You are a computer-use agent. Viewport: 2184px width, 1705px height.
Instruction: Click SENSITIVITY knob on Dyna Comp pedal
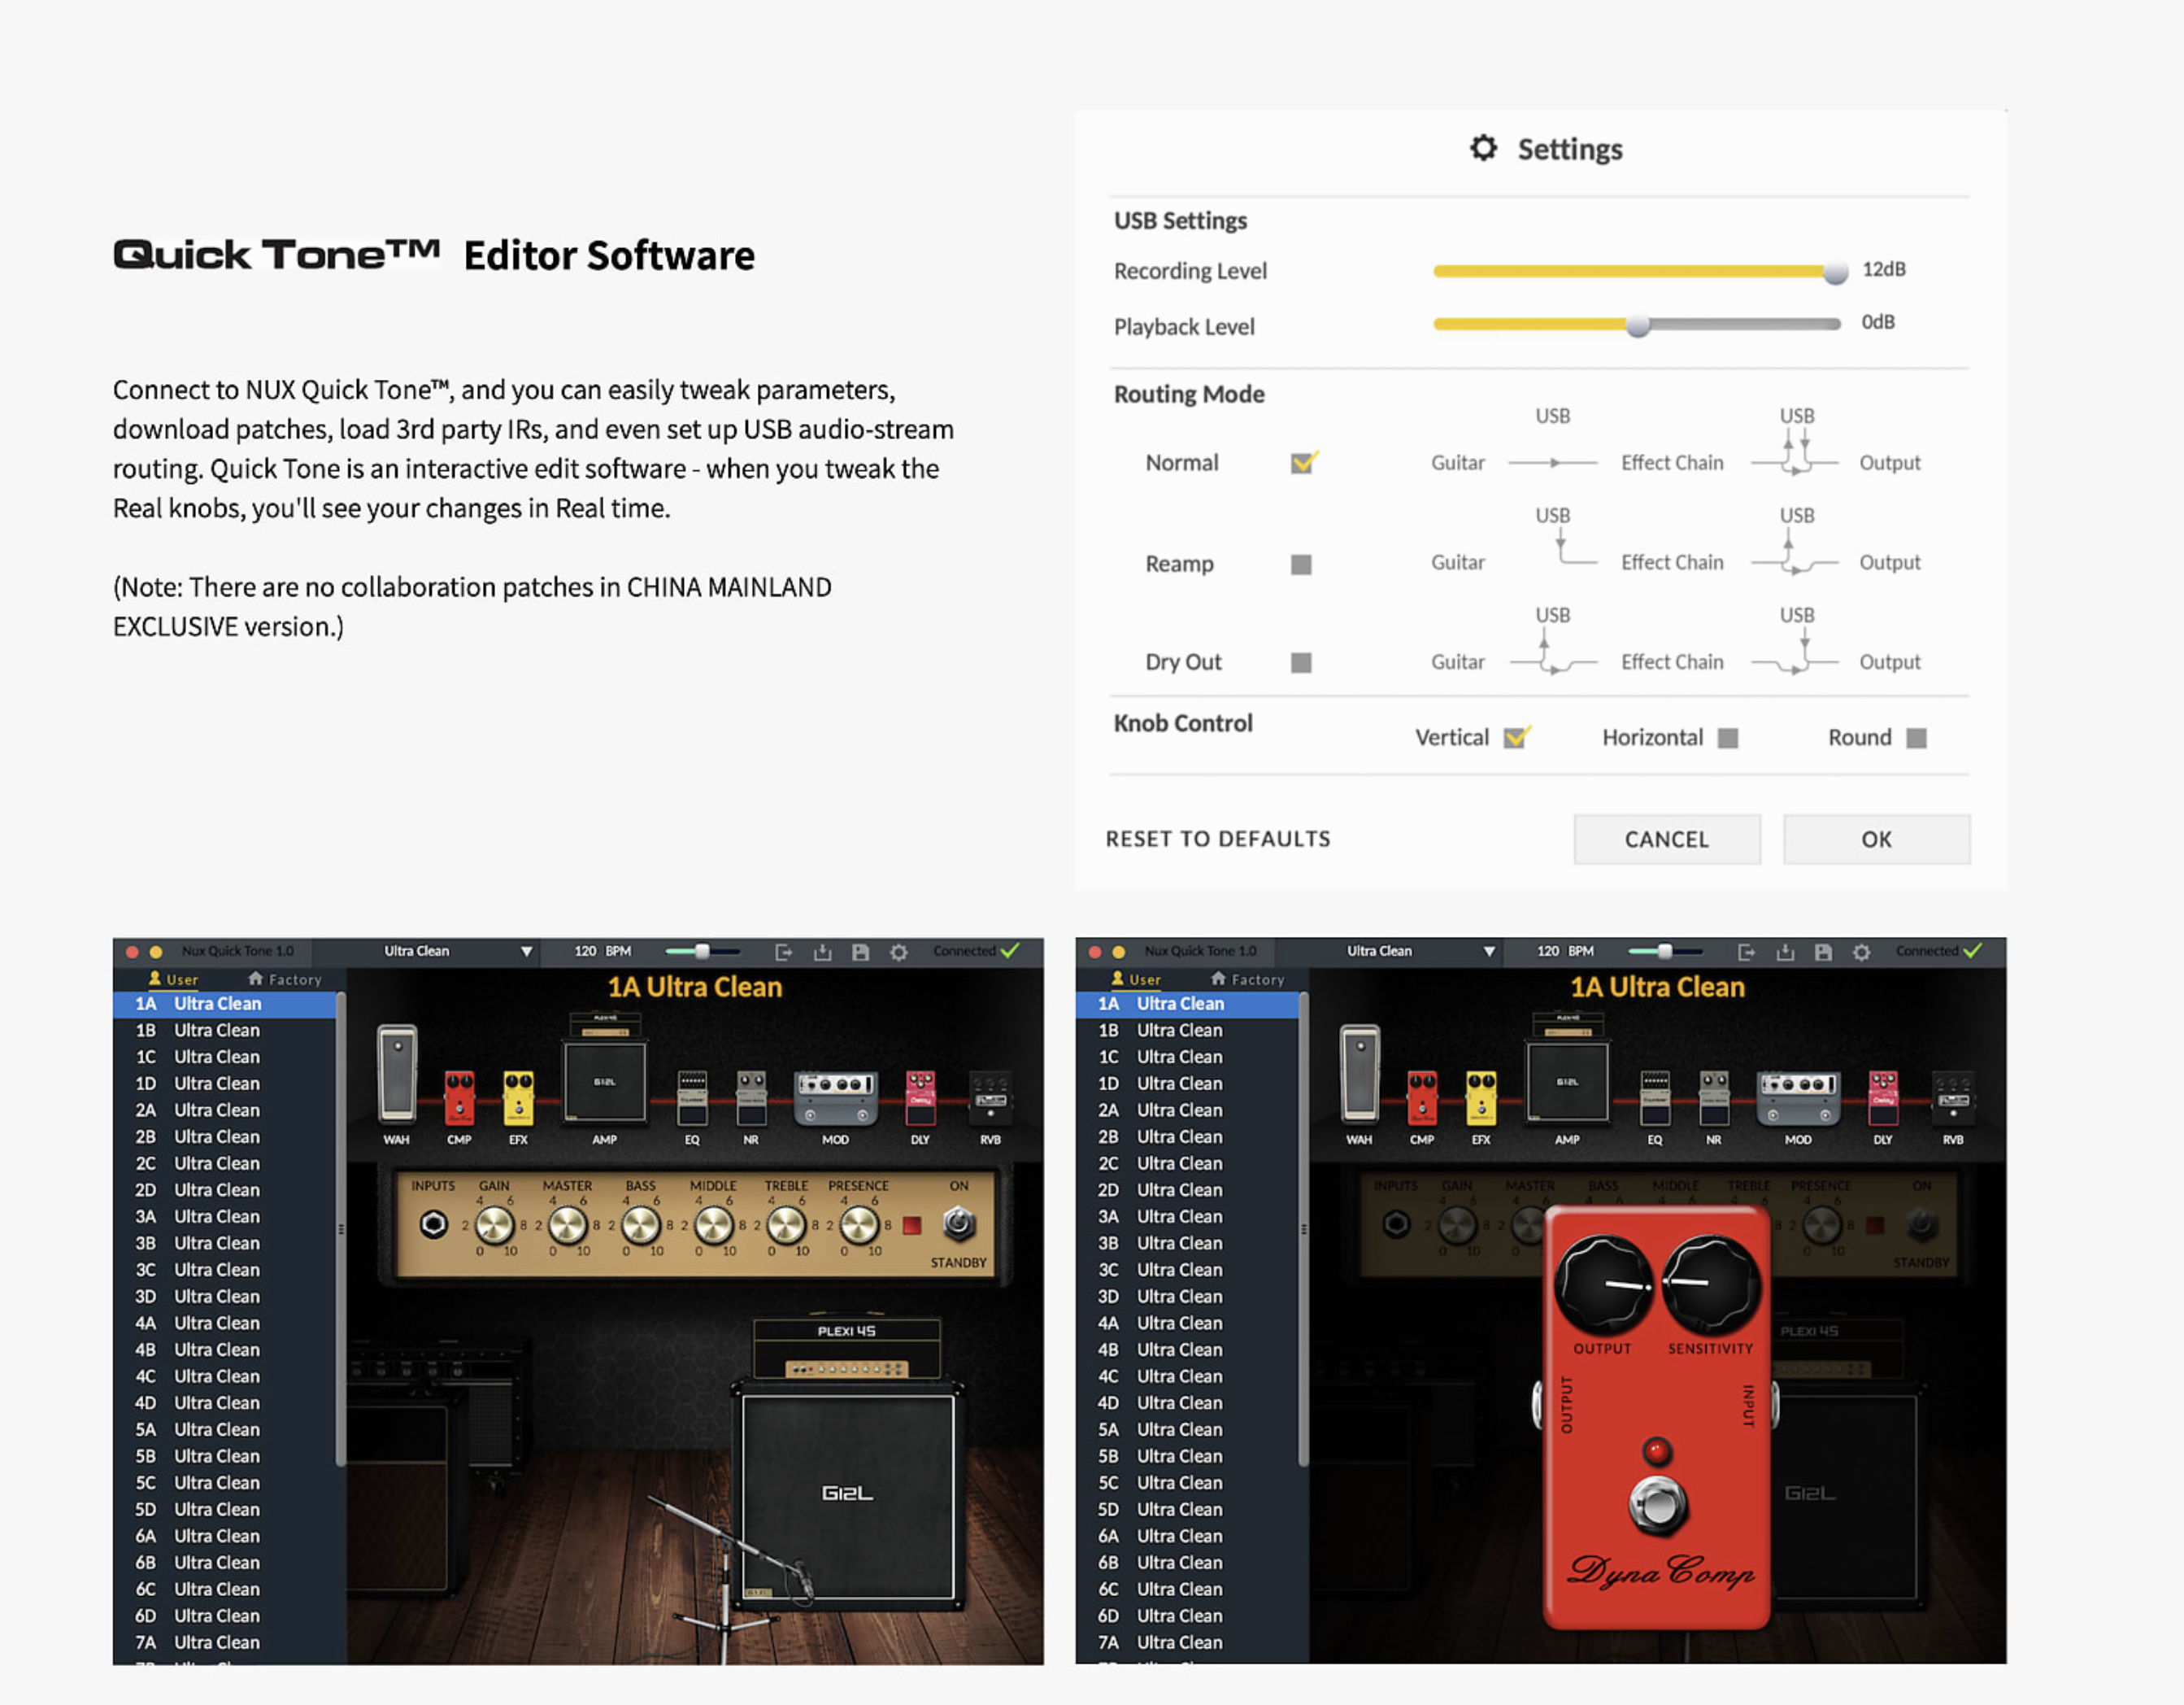[1711, 1284]
